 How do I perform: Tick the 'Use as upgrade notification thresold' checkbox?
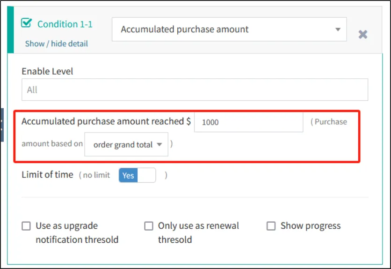[x=26, y=226]
